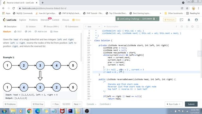Go back in browser history

tap(3, 8)
